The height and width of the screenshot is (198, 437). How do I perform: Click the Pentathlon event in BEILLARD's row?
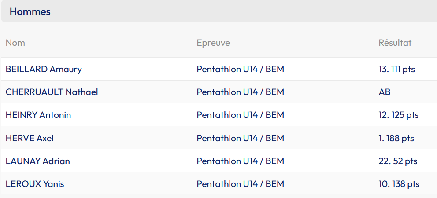coord(240,69)
